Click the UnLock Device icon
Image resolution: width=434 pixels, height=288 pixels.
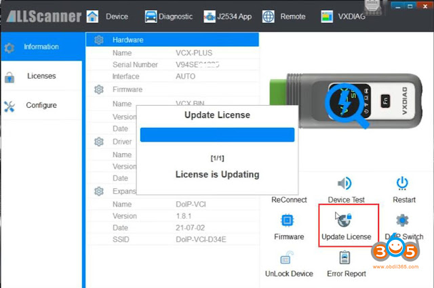[287, 258]
